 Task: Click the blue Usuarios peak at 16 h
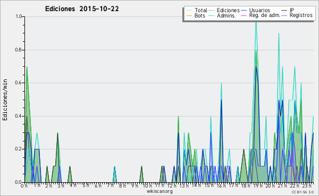pos(221,100)
